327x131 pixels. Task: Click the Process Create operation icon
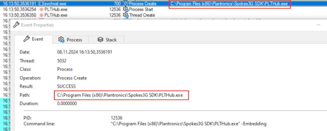126,4
